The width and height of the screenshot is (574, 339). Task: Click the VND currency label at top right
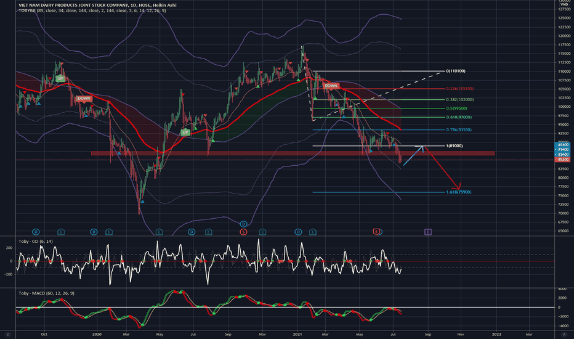564,4
